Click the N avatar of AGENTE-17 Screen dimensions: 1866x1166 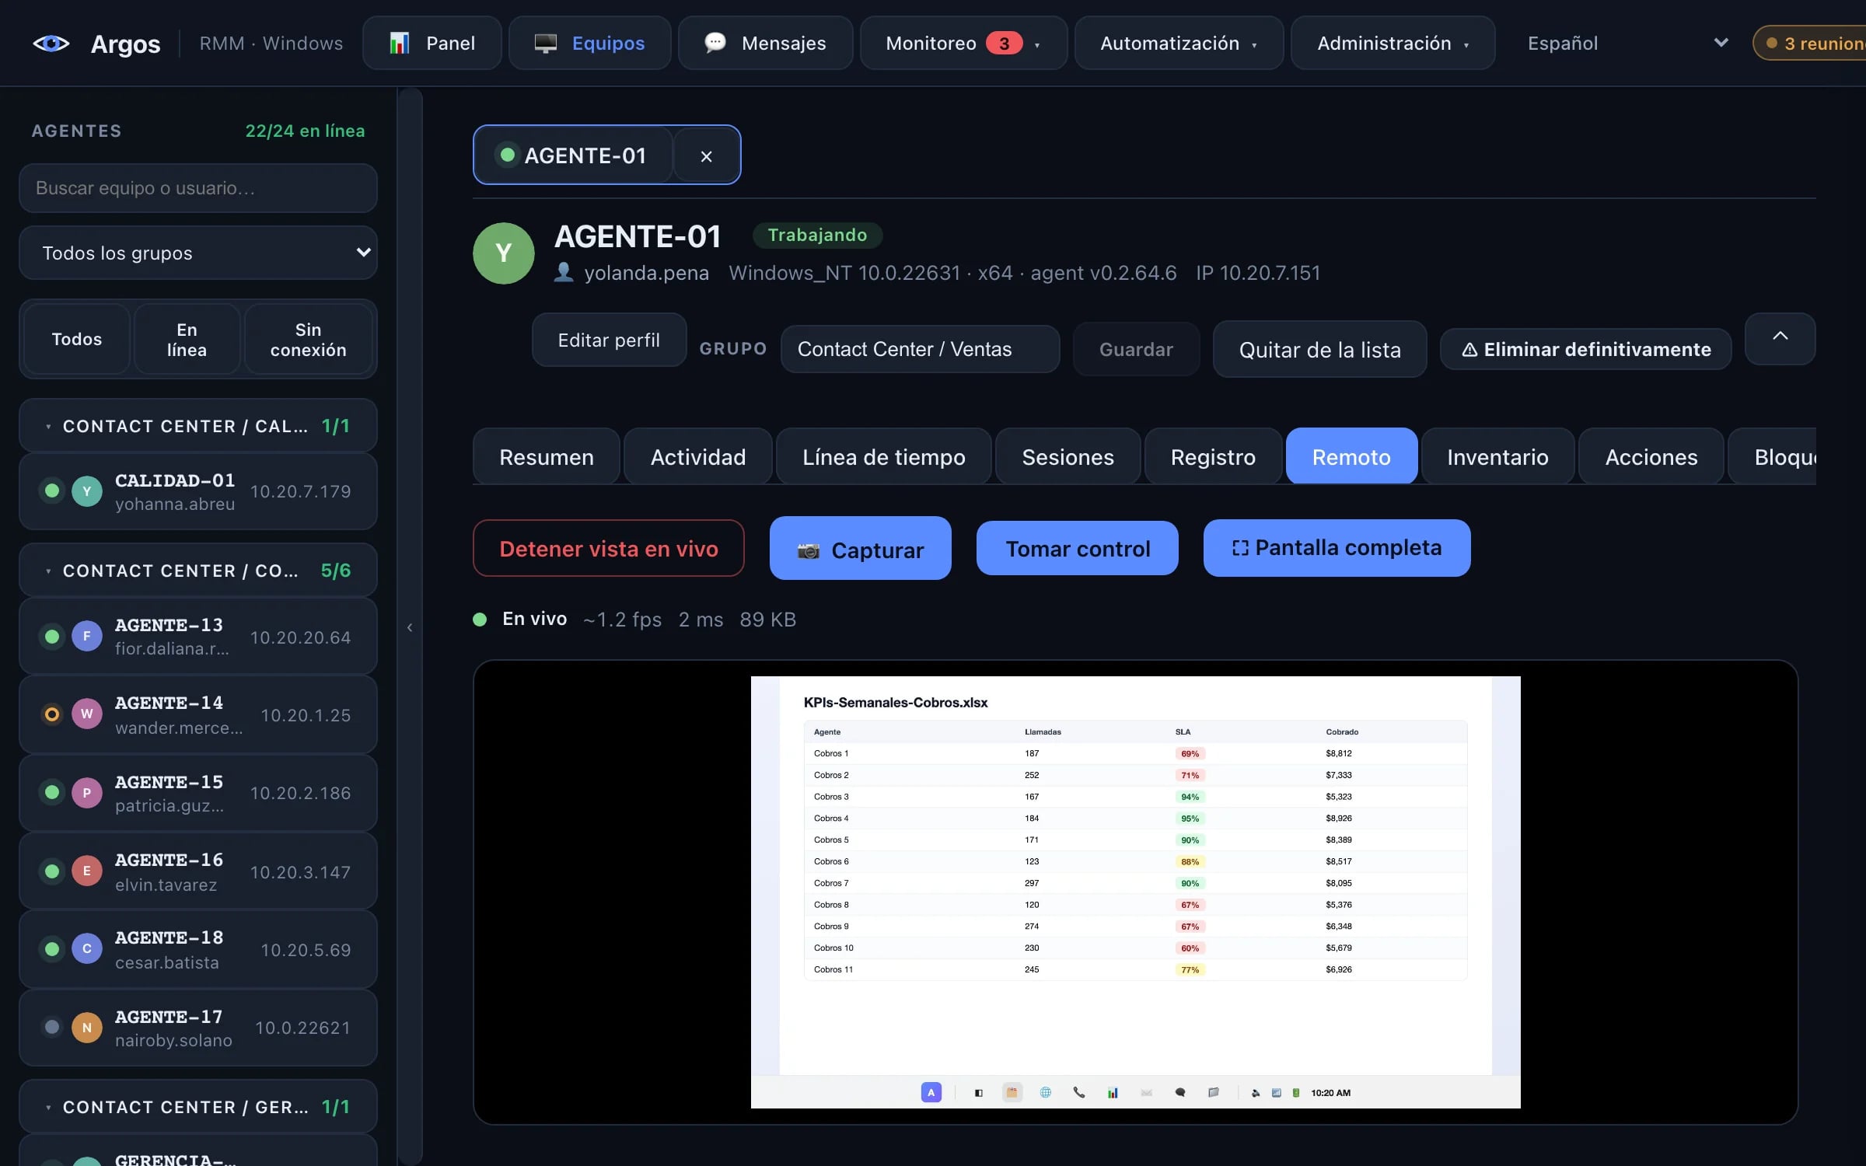87,1028
